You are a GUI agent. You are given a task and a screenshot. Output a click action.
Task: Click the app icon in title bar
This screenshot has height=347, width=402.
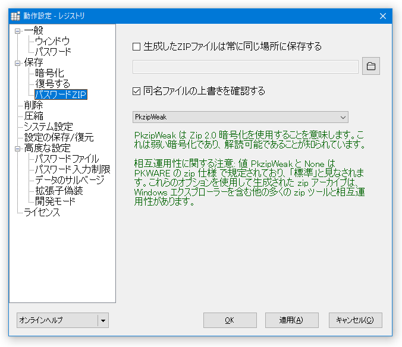pyautogui.click(x=15, y=16)
